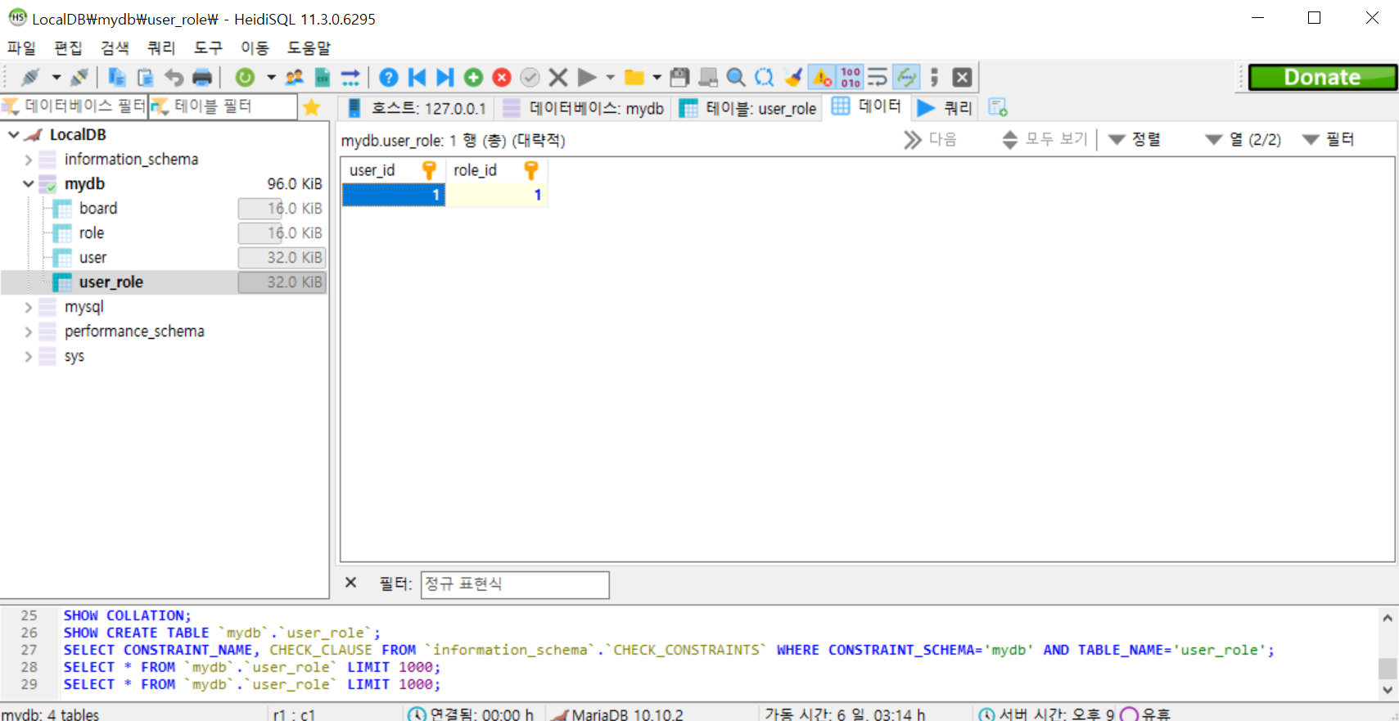Click the green refresh icon
This screenshot has height=721, width=1399.
point(245,77)
